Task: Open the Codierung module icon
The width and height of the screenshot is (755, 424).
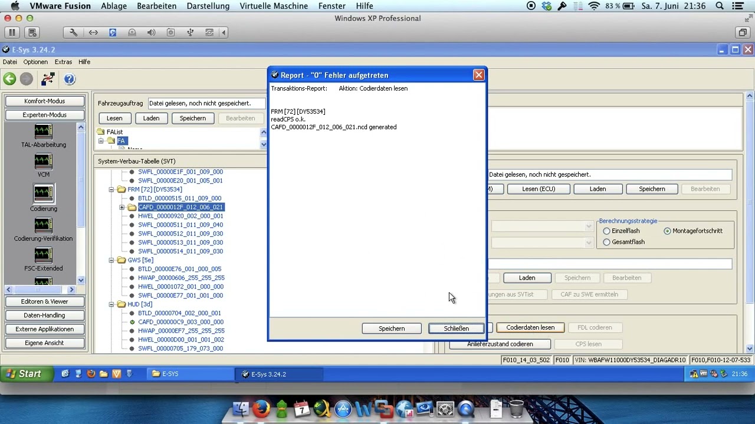Action: point(43,193)
